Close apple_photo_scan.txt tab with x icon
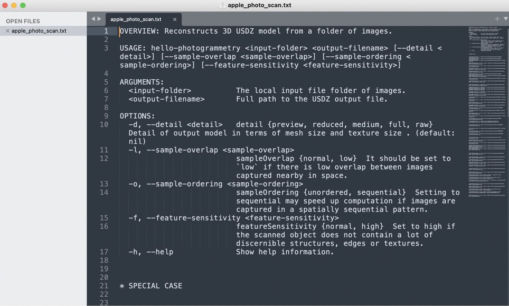509x306 pixels. pyautogui.click(x=175, y=19)
